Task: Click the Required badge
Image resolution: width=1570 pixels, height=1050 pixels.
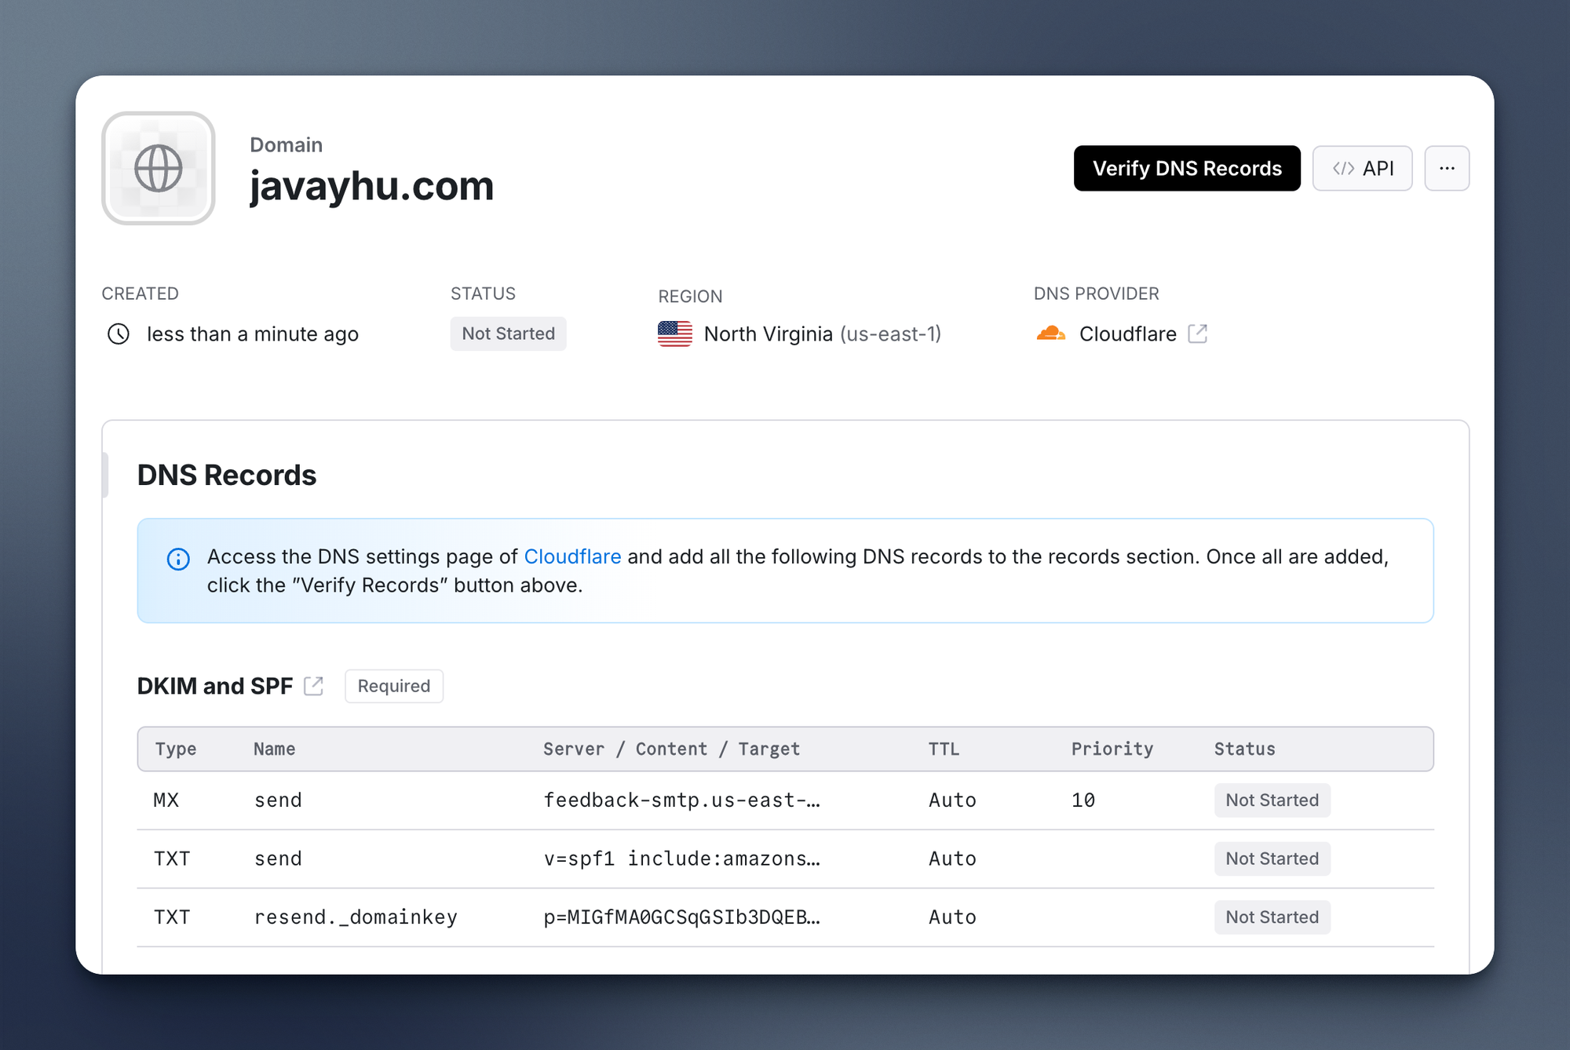Action: pos(393,686)
